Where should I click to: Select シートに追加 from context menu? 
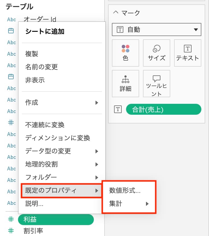[x=45, y=31]
